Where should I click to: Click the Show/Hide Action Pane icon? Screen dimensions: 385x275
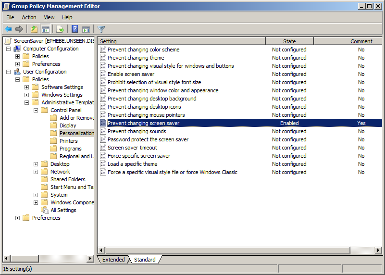[86, 29]
